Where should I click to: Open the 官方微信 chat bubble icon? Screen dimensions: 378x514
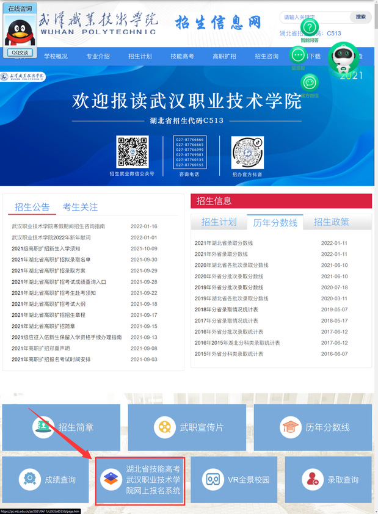310,82
